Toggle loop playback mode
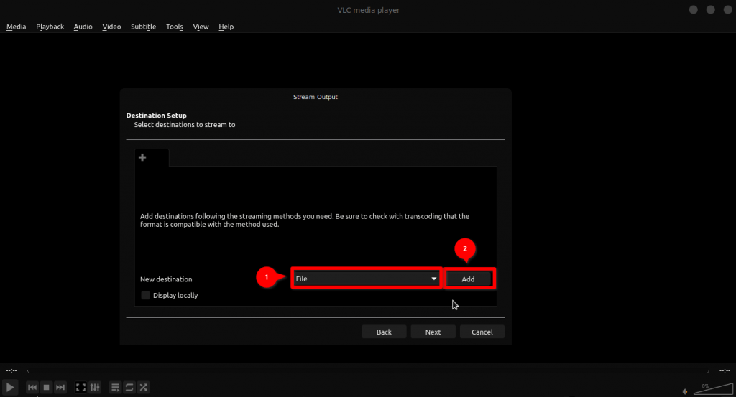 tap(129, 387)
